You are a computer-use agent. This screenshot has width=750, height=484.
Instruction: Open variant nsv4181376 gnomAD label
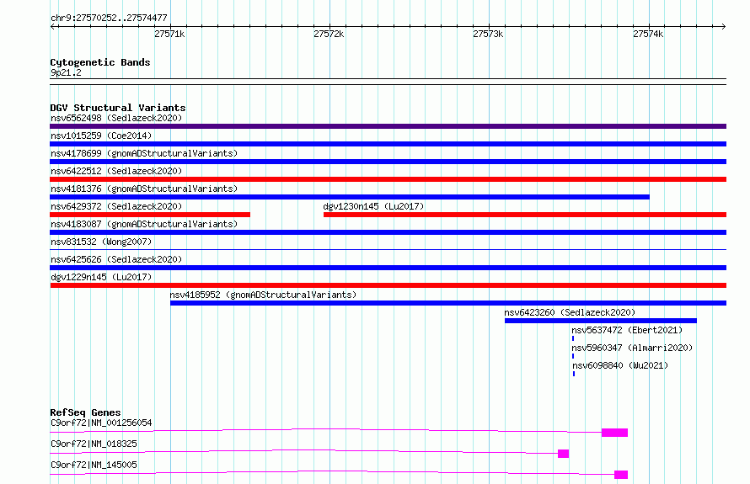(144, 189)
